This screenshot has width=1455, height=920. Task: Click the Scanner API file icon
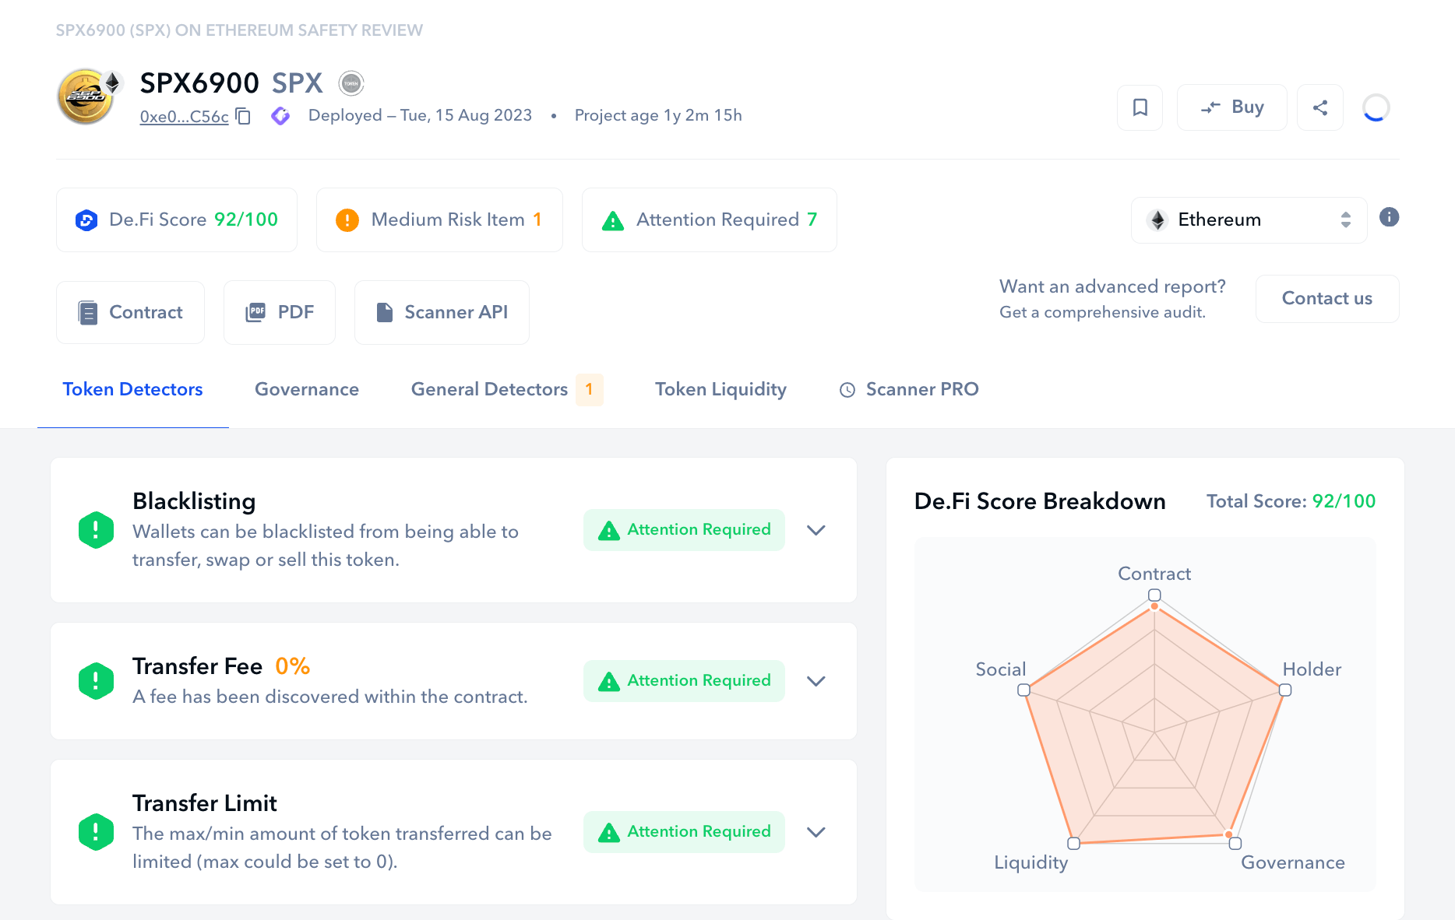[385, 312]
